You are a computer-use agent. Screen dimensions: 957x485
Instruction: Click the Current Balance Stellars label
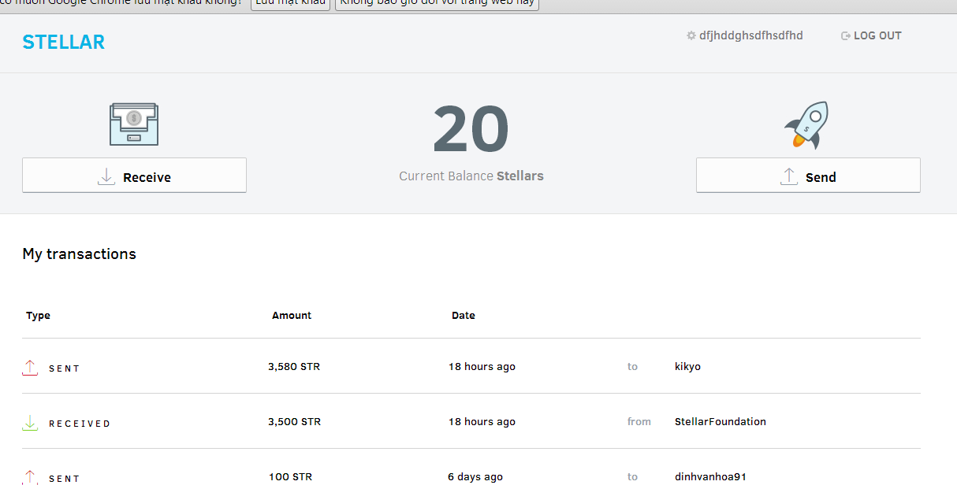471,176
